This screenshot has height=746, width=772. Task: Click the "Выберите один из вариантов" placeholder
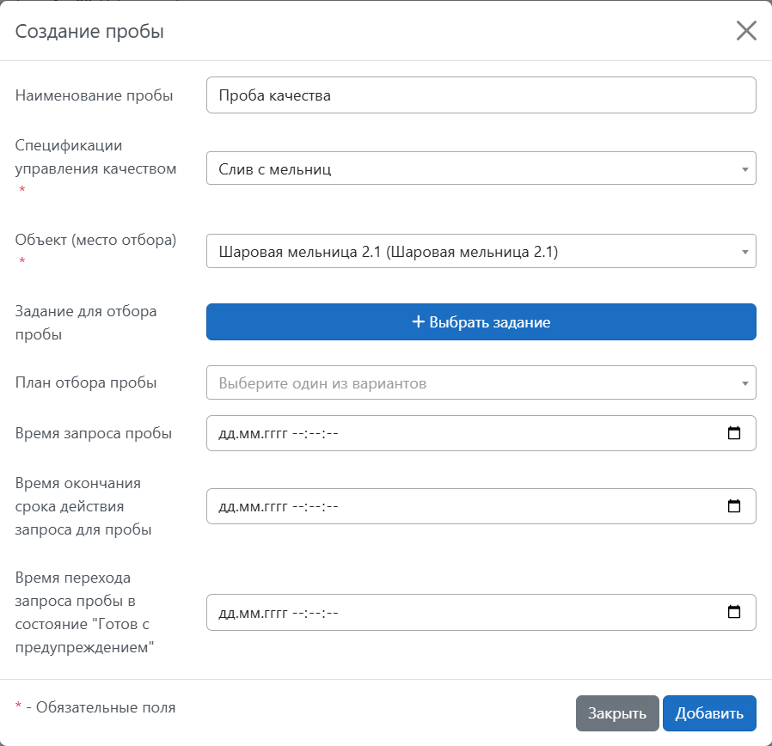[322, 383]
